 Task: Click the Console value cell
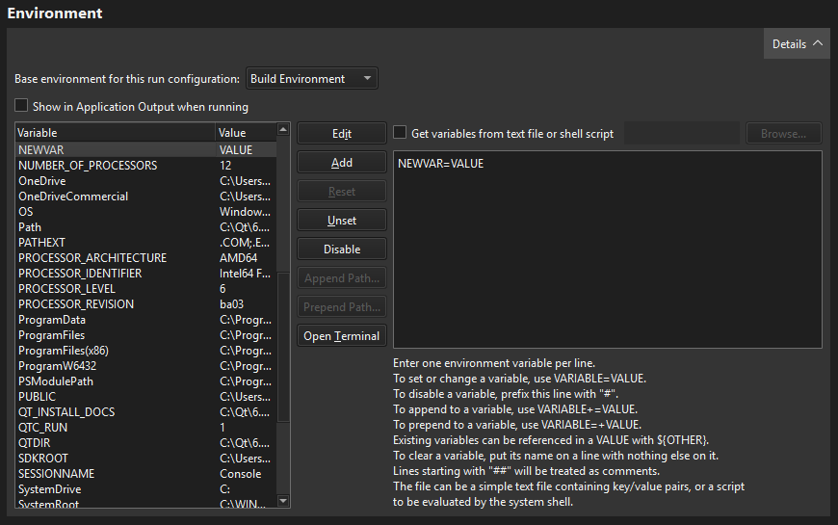point(246,474)
